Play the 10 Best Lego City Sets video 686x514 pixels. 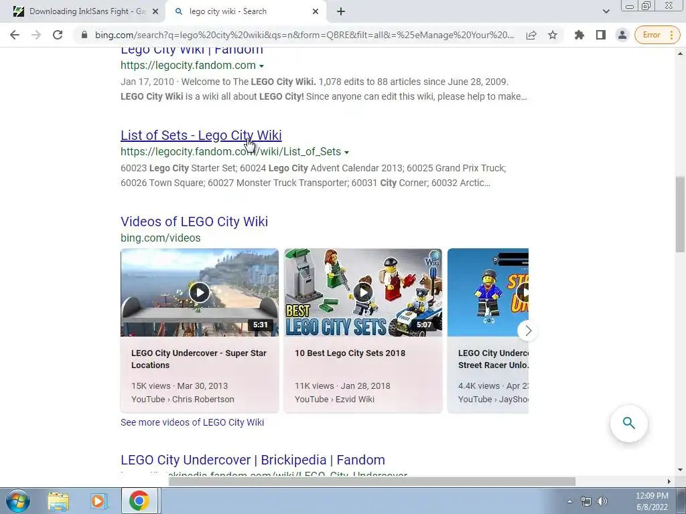(x=362, y=292)
